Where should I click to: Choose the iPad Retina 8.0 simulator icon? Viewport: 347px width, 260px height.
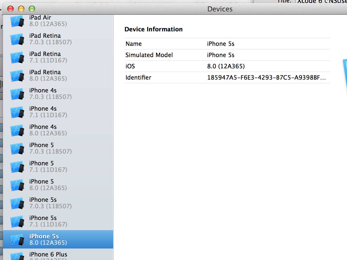coord(17,76)
